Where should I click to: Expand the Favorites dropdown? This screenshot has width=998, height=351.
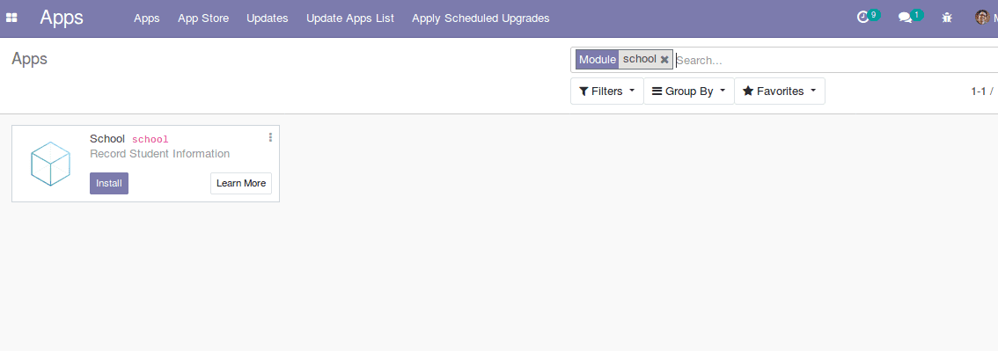point(780,91)
